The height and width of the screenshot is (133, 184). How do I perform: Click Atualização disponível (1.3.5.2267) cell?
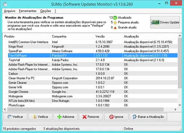(150, 46)
